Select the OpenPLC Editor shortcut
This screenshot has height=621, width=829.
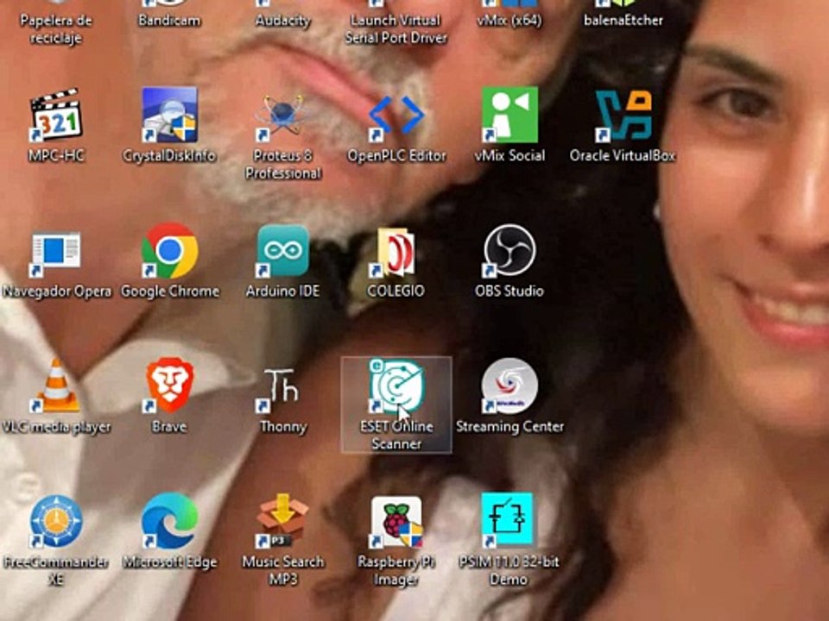coord(396,115)
